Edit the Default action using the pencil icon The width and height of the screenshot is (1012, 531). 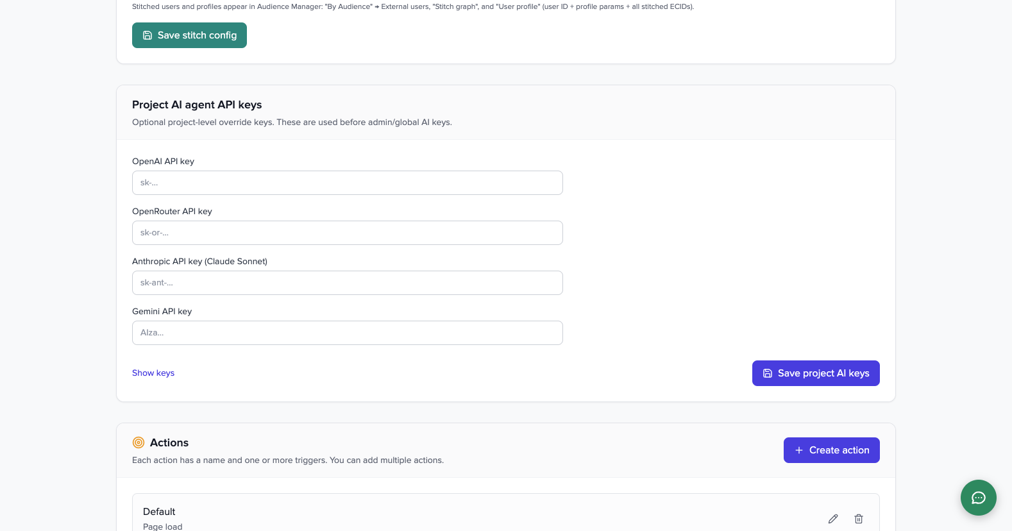[x=832, y=518]
